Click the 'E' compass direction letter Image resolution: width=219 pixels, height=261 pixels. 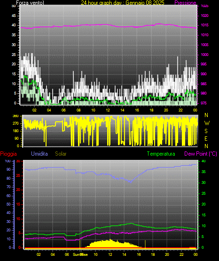[206, 138]
